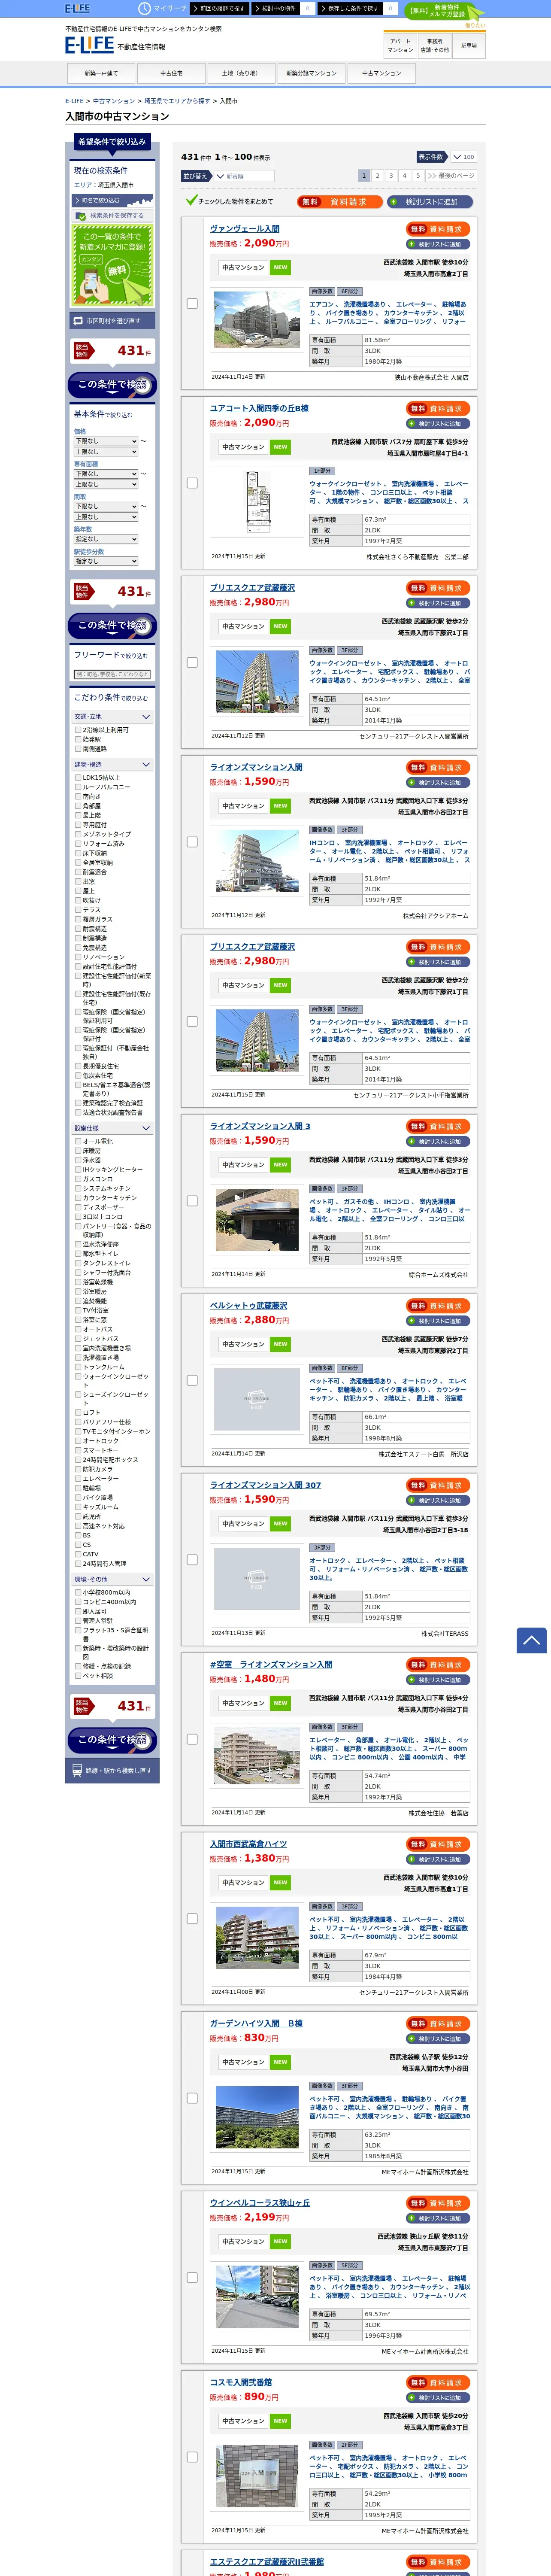Viewport: 551px width, 2576px height.
Task: Select 中古マンション nav tab
Action: [x=381, y=73]
